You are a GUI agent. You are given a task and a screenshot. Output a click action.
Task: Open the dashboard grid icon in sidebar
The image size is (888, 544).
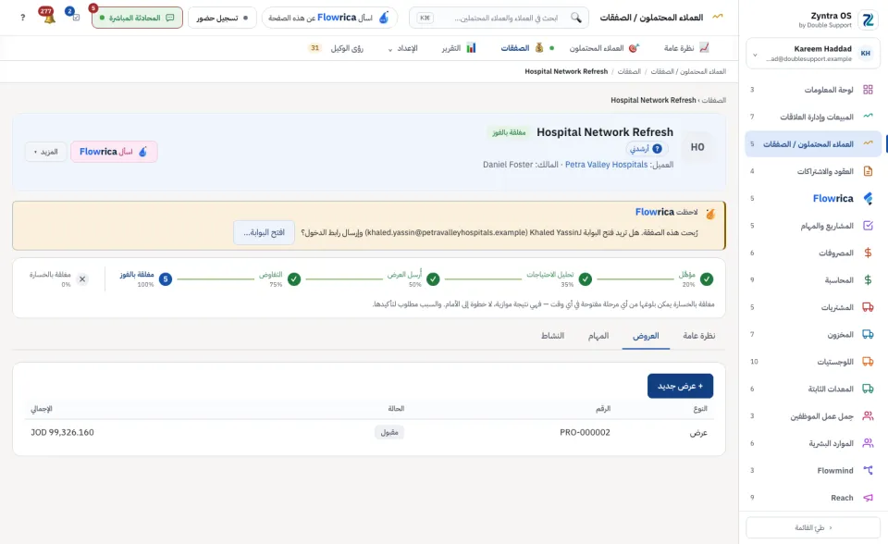point(868,90)
